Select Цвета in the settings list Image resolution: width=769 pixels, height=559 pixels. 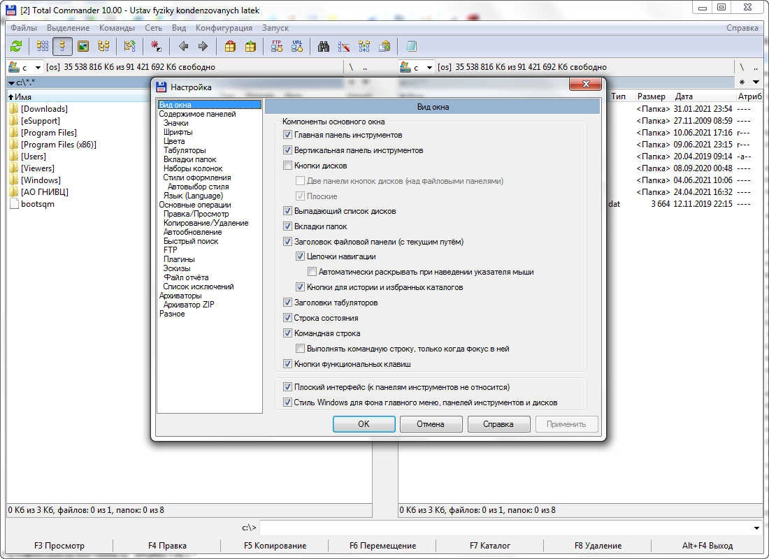[174, 140]
